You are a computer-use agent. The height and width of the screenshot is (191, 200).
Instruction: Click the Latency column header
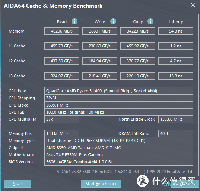point(176,22)
